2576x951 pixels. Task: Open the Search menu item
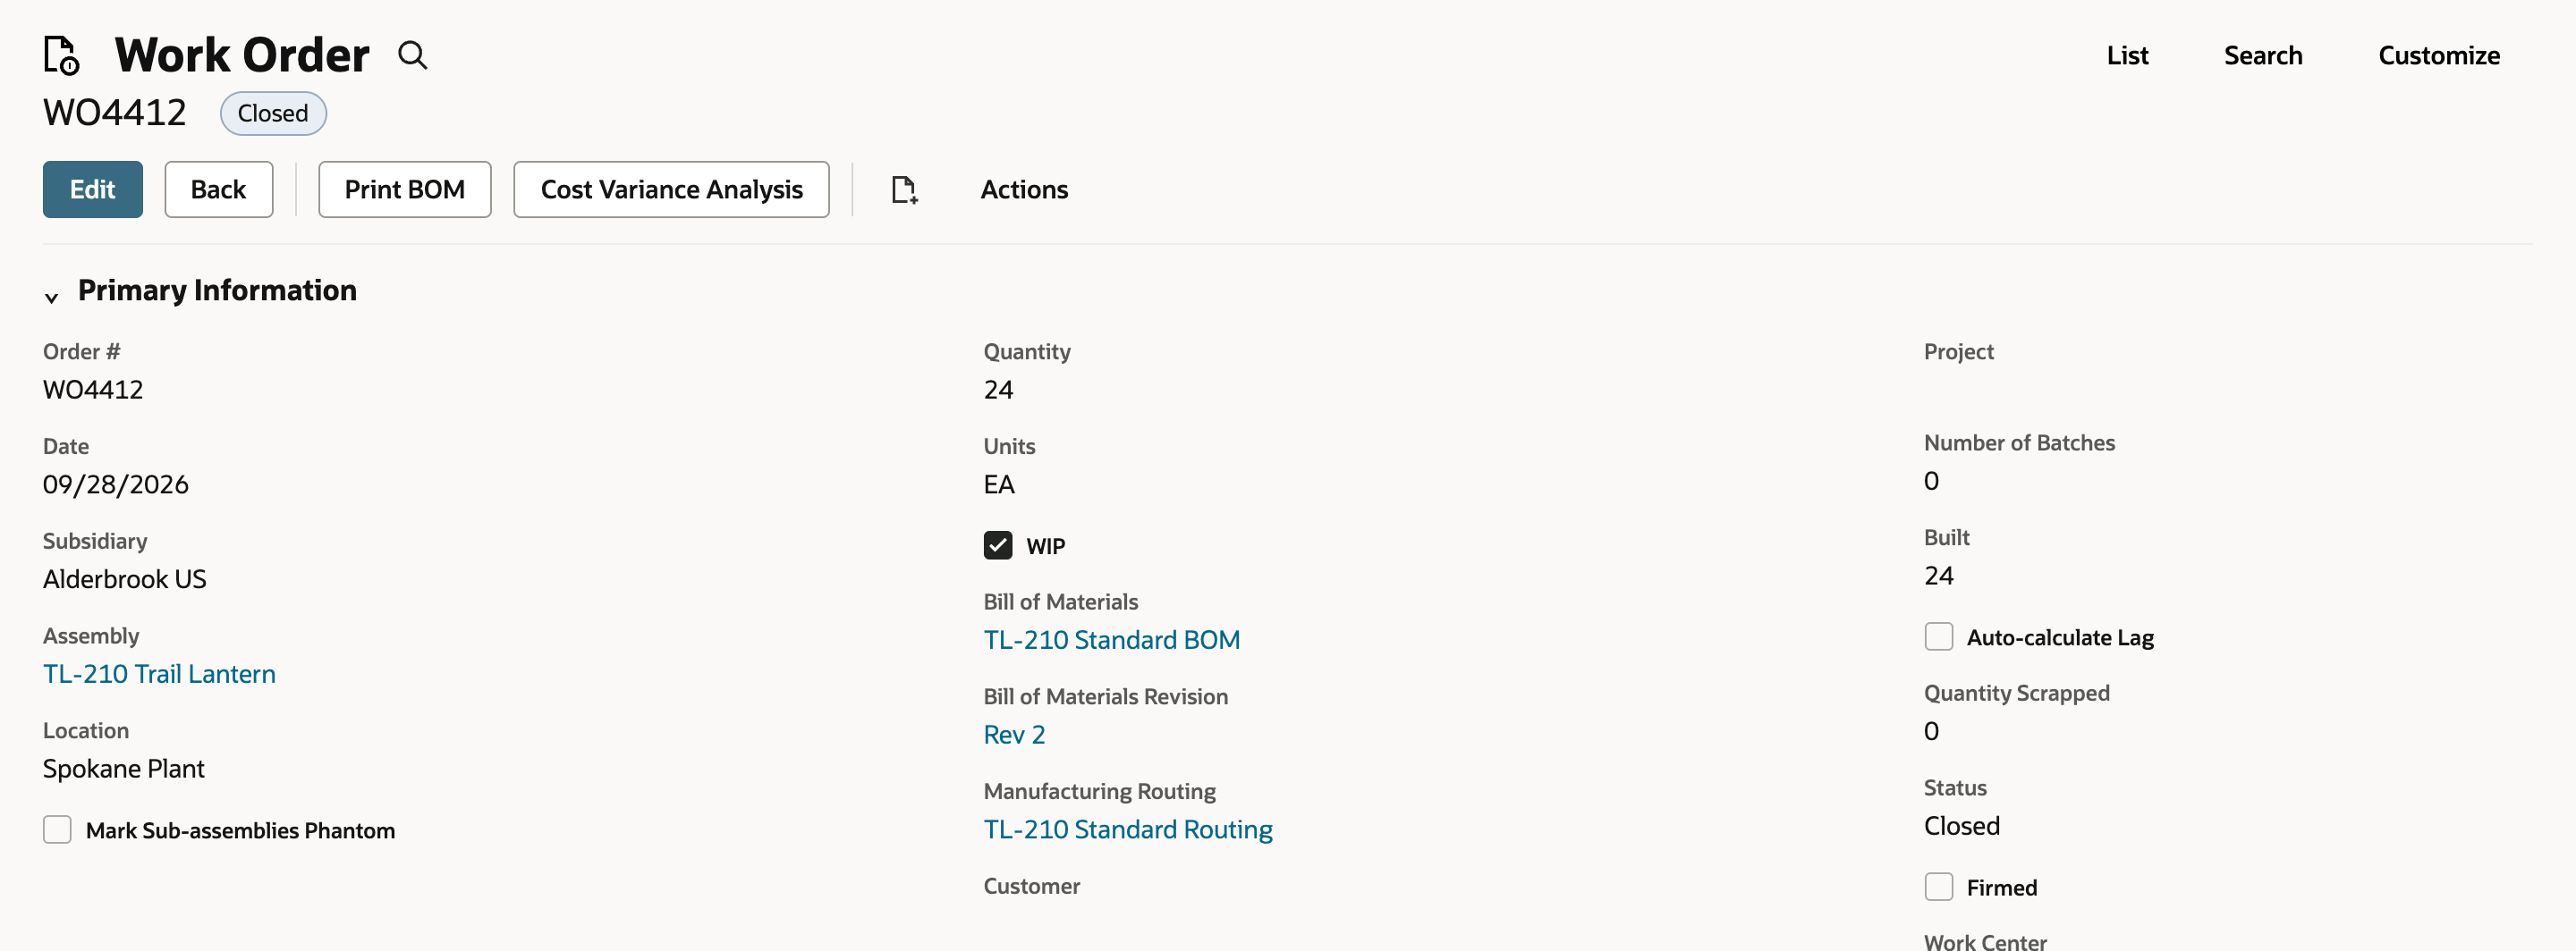(2263, 56)
